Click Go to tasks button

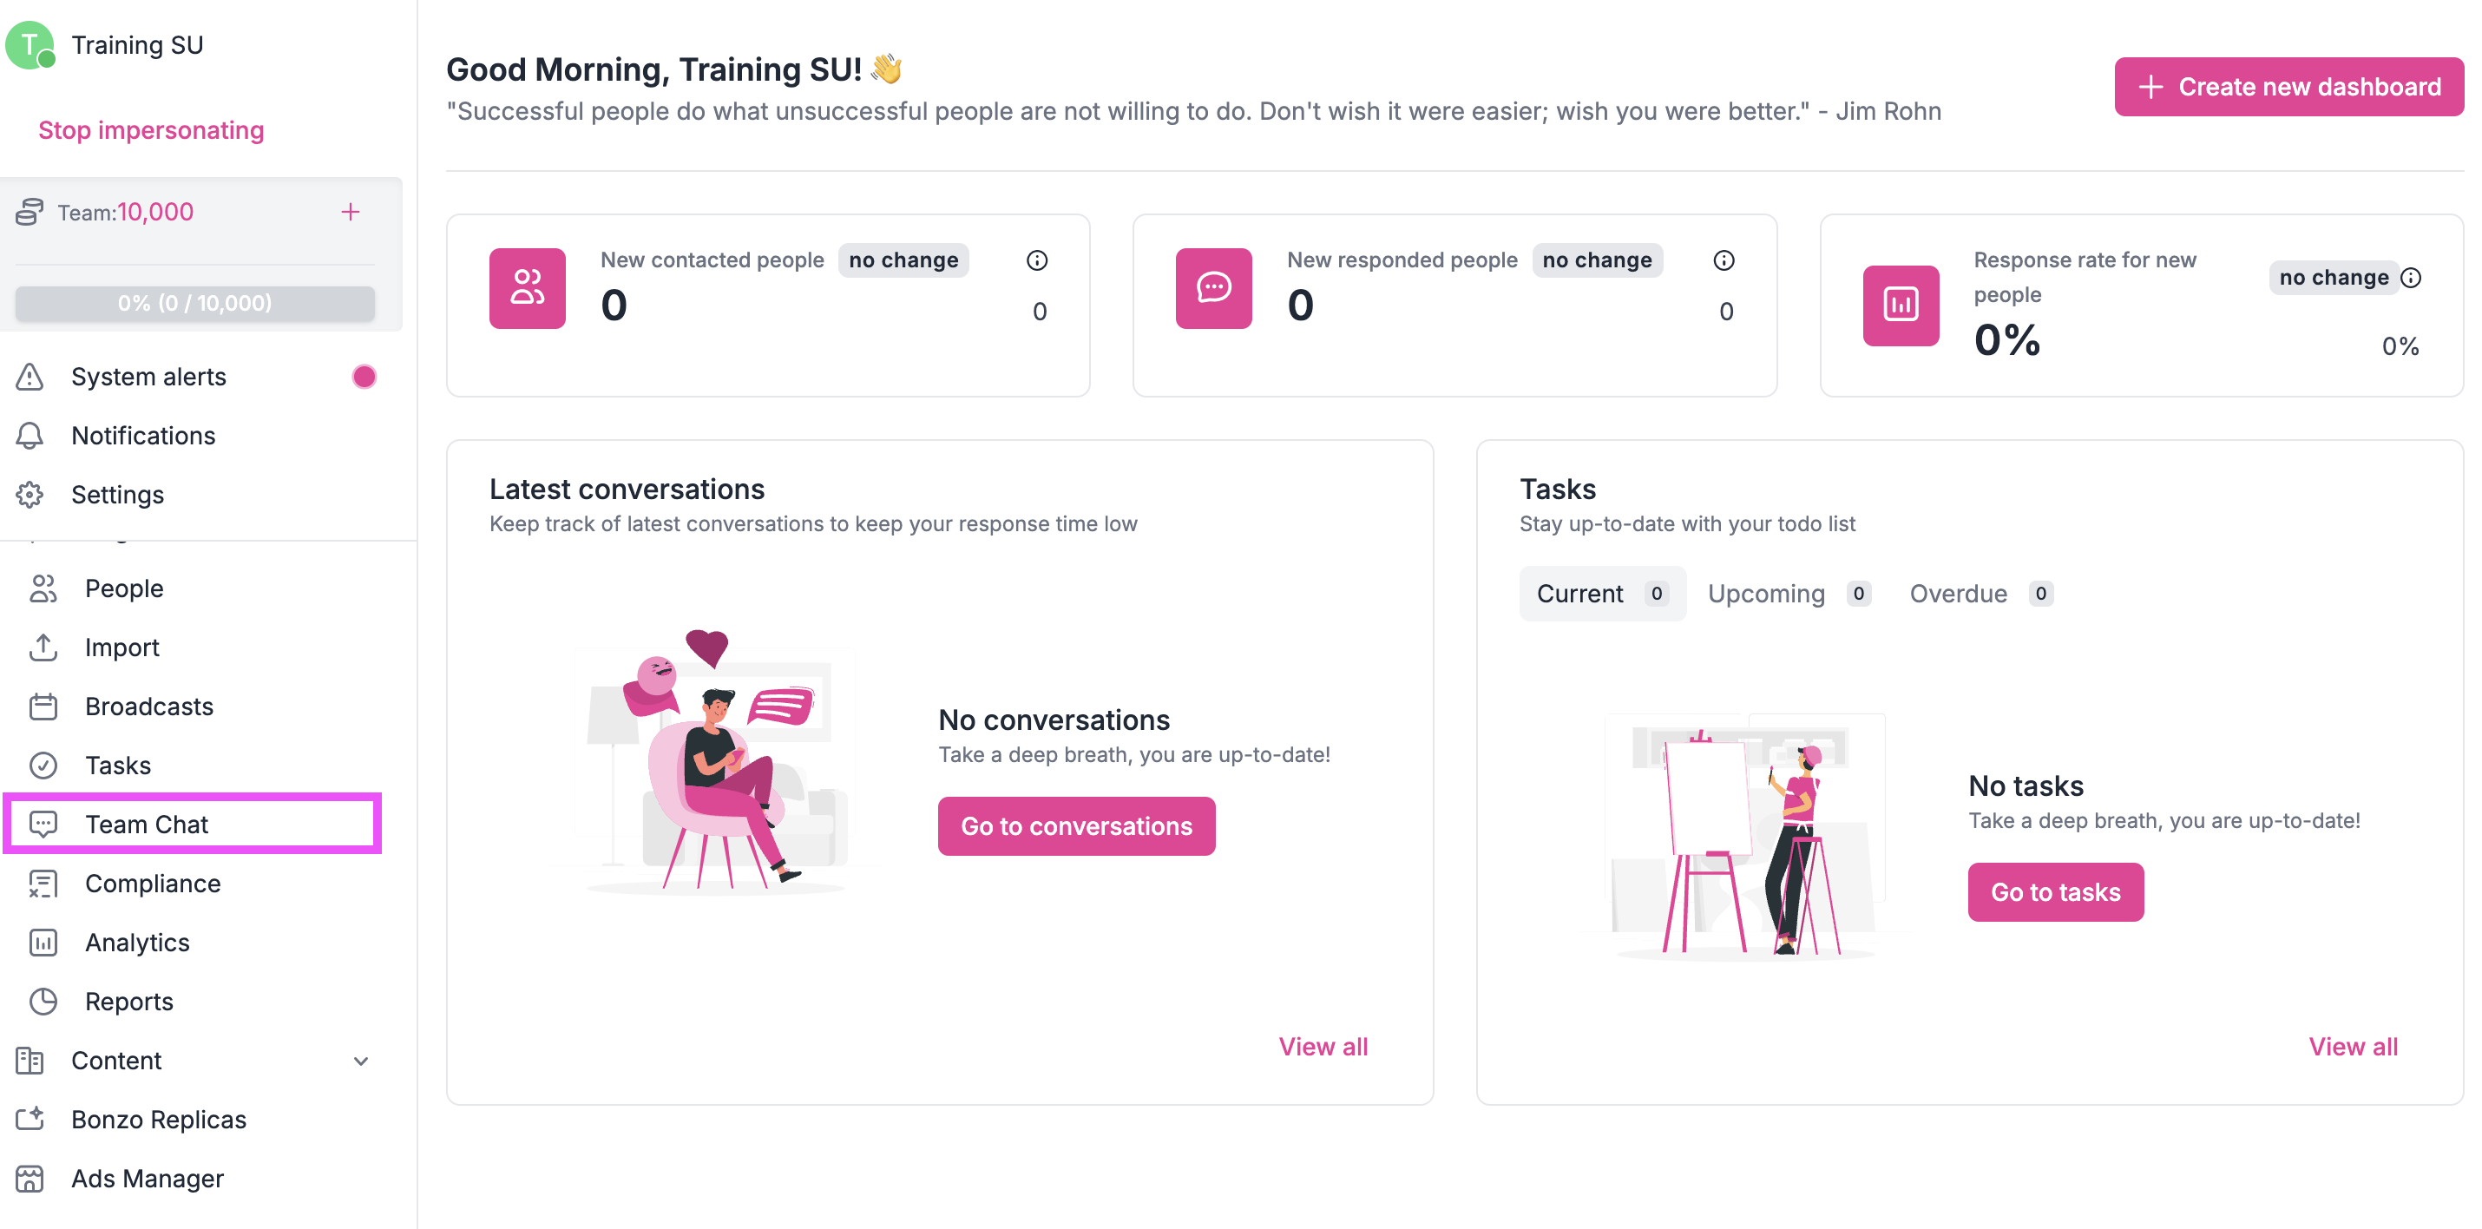pos(2055,892)
